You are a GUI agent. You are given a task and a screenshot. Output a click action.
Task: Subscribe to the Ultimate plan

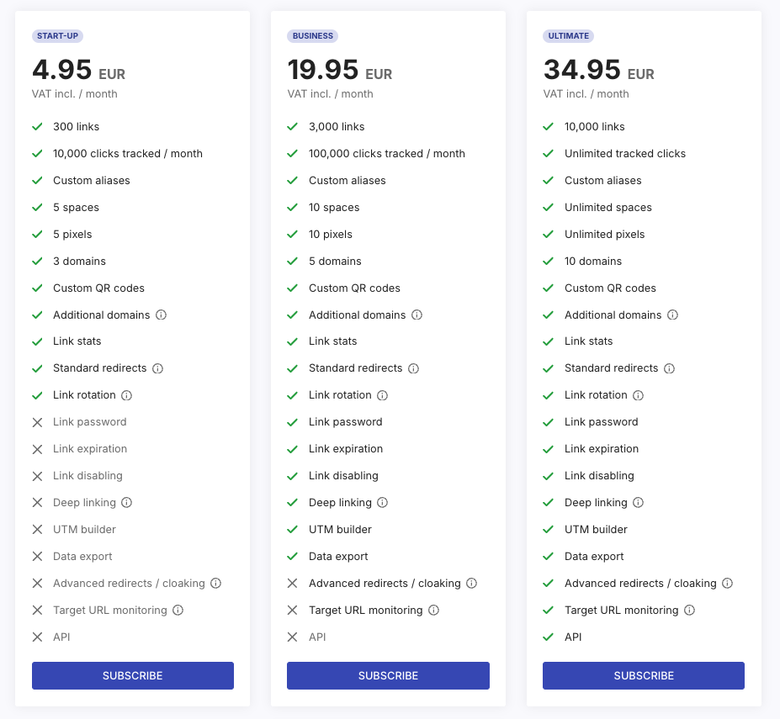[644, 676]
